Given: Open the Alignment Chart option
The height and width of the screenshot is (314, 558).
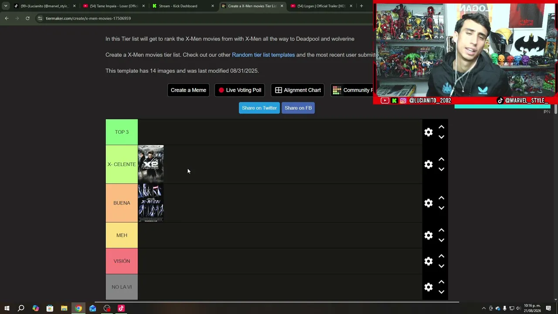Looking at the screenshot, I should point(298,90).
